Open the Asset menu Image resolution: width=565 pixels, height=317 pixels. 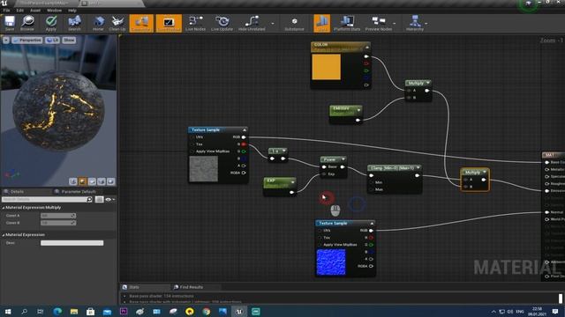(x=35, y=11)
